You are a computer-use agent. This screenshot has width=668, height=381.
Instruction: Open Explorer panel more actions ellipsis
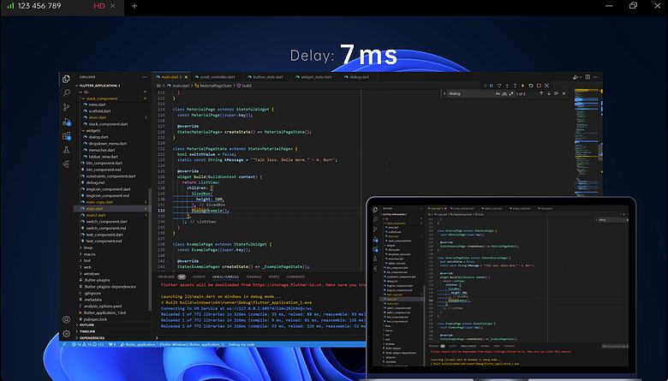coord(145,77)
